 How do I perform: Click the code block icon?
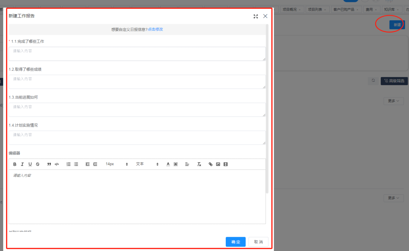57,164
